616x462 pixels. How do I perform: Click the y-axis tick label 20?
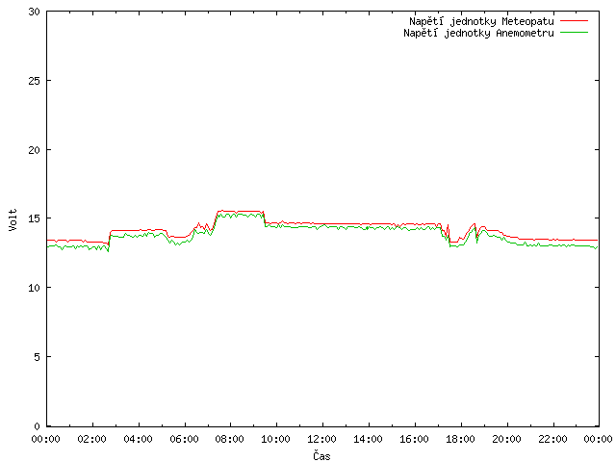point(35,150)
